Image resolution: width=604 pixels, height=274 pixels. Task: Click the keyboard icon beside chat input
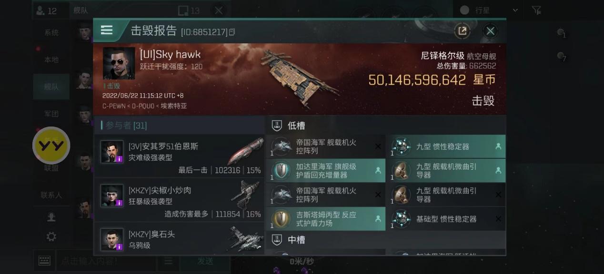click(x=44, y=261)
